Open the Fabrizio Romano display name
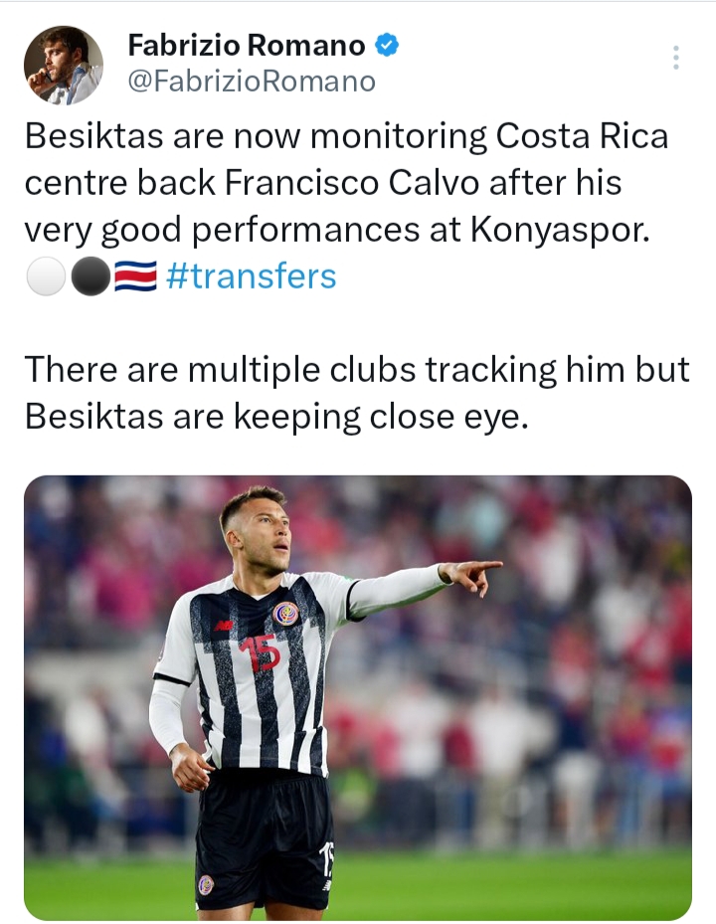716x924 pixels. (x=248, y=45)
